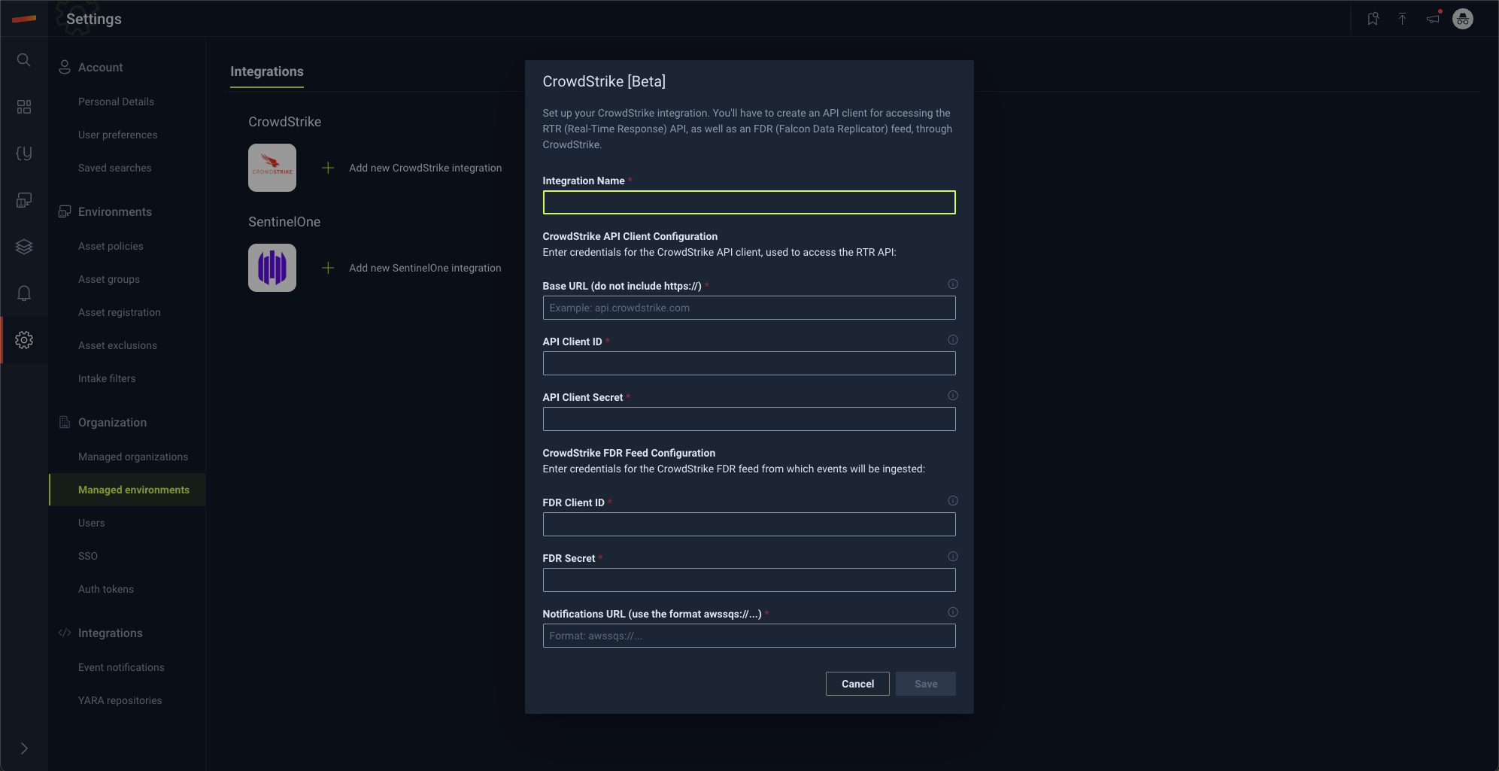This screenshot has width=1499, height=771.
Task: Open SSO settings
Action: click(88, 556)
